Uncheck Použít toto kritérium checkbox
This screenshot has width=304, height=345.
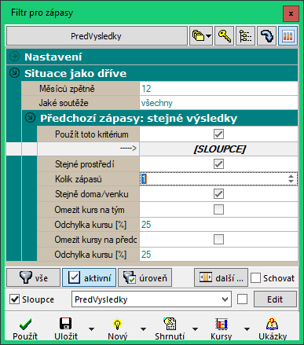point(218,134)
